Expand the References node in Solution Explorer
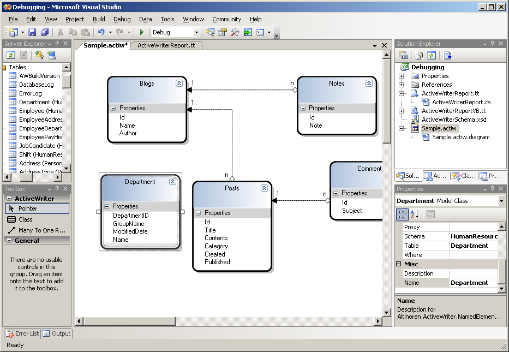The image size is (509, 352). point(401,85)
